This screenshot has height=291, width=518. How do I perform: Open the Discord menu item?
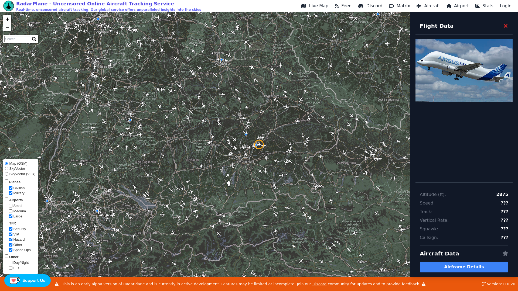click(370, 6)
